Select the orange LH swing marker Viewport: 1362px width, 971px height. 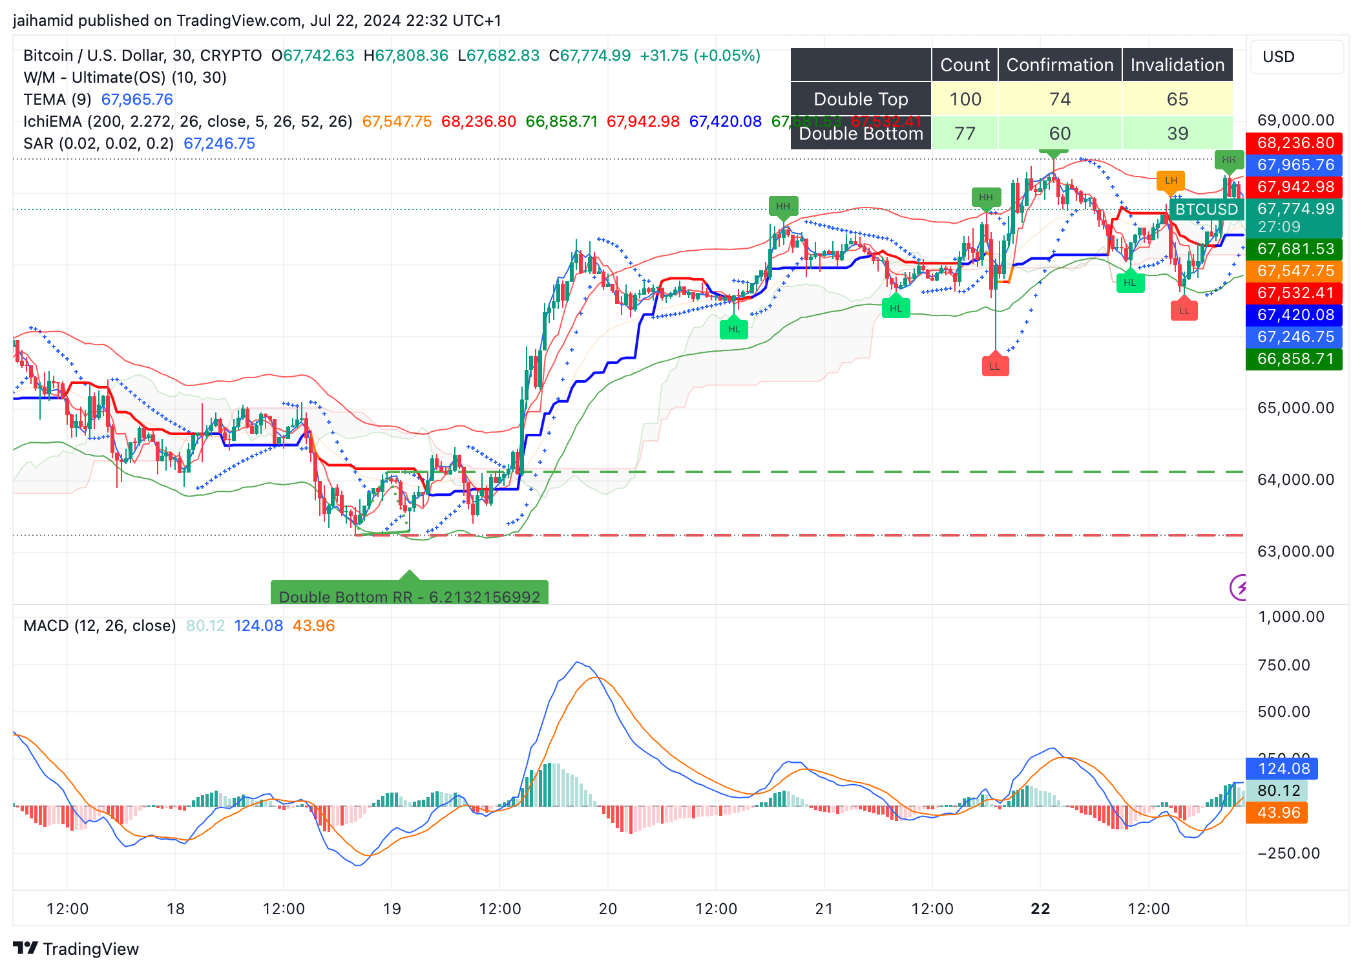coord(1171,182)
